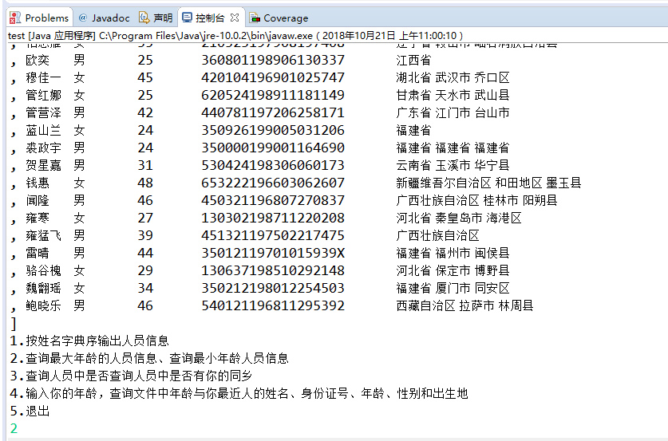Click address 湖北省 武汉市 乔口区
668x441 pixels.
click(453, 77)
